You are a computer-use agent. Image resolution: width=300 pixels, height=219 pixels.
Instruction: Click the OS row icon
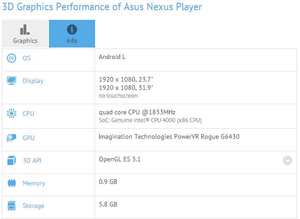click(12, 58)
